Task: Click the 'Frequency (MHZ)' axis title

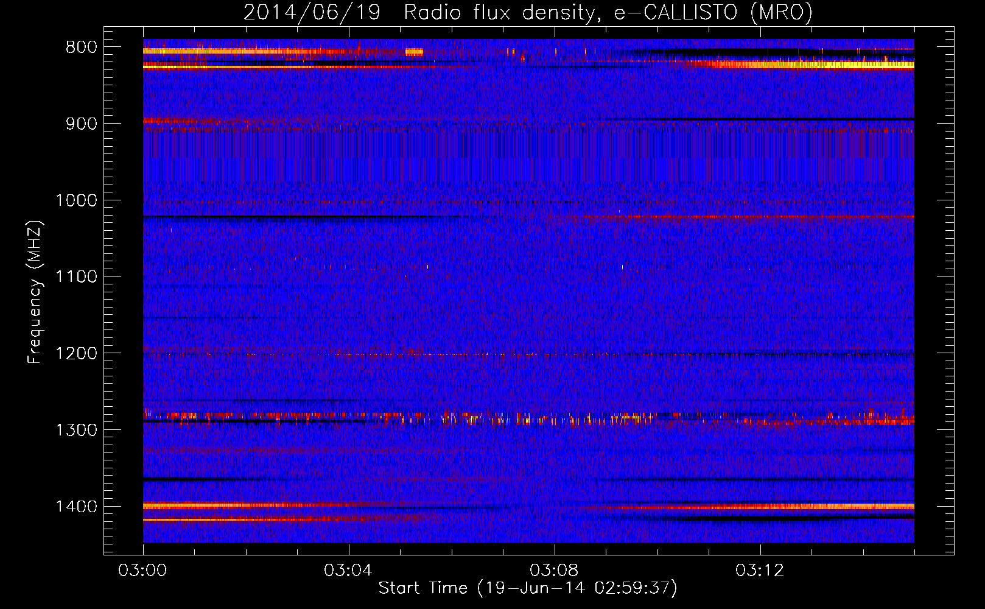Action: [35, 292]
